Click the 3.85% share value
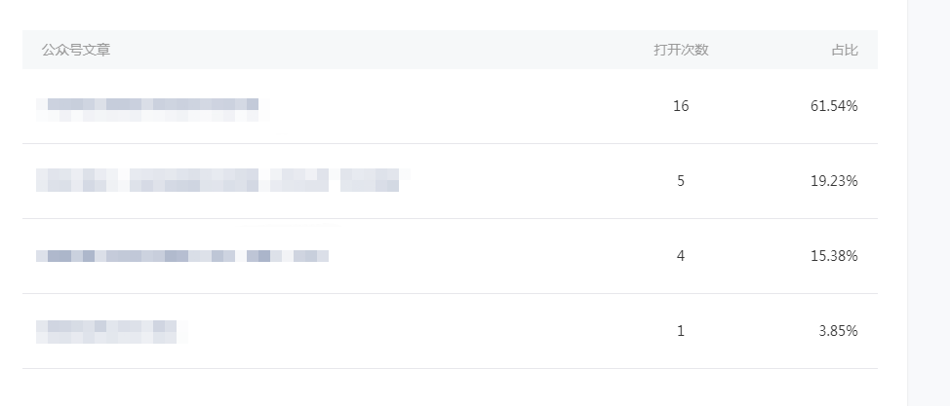Image resolution: width=950 pixels, height=406 pixels. (839, 331)
